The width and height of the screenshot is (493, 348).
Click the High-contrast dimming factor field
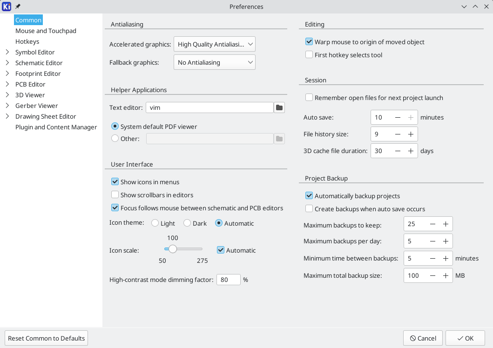228,280
